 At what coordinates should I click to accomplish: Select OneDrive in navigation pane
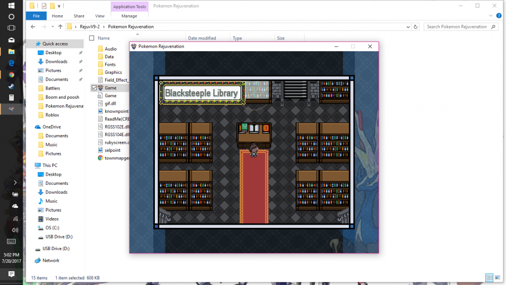click(52, 127)
